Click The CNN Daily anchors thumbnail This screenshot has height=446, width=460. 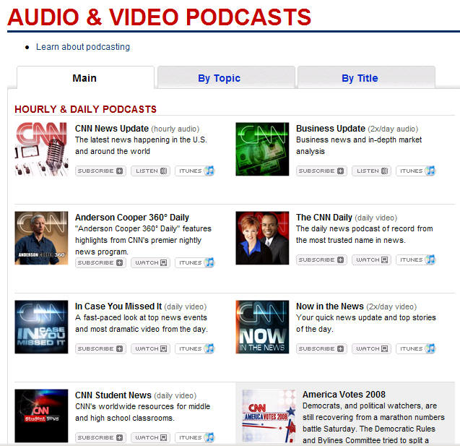(262, 238)
